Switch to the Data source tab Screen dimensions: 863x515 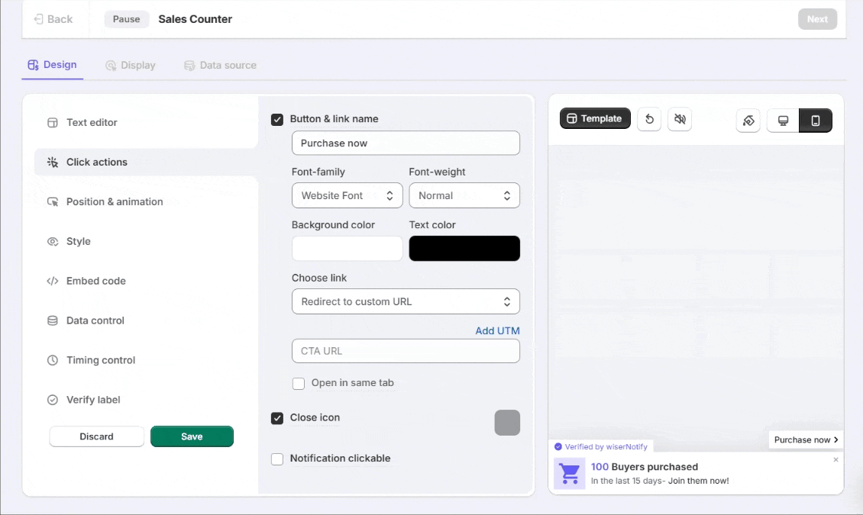point(220,66)
